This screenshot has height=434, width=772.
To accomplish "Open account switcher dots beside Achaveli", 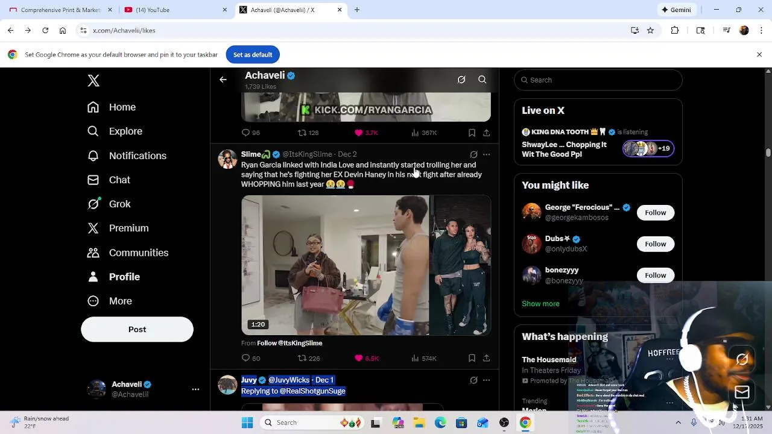I will [195, 389].
